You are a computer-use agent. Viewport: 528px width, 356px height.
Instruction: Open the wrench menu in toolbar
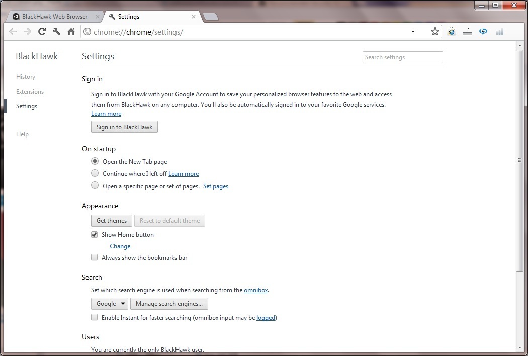[x=56, y=32]
